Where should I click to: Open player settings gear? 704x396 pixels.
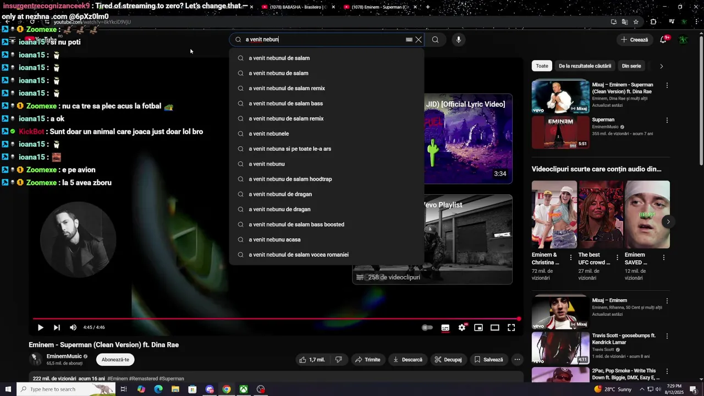462,327
